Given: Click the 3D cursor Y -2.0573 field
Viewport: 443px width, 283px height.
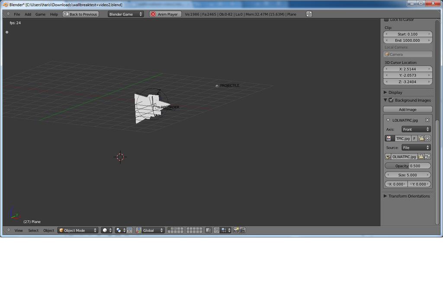Looking at the screenshot, I should pyautogui.click(x=408, y=75).
